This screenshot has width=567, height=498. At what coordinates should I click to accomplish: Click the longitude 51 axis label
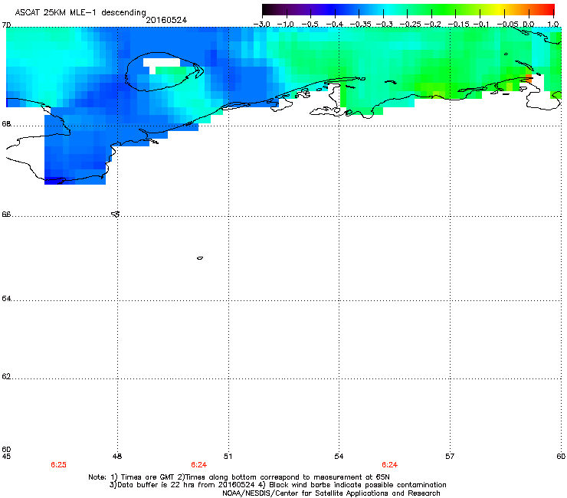click(x=228, y=457)
